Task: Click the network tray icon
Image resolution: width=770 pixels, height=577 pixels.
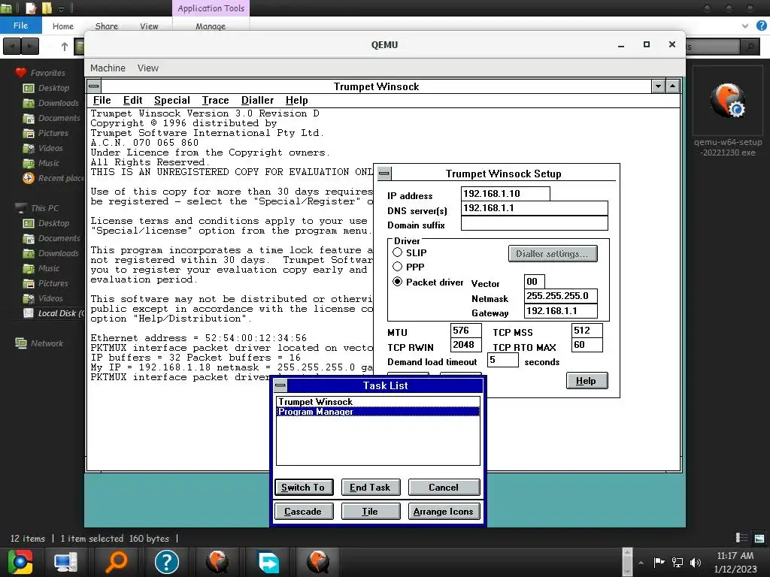Action: tap(678, 562)
